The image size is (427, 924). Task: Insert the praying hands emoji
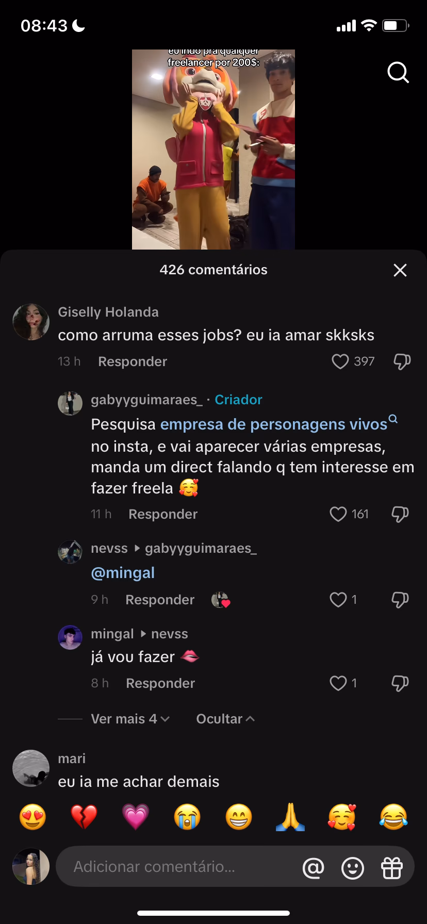pos(290,817)
